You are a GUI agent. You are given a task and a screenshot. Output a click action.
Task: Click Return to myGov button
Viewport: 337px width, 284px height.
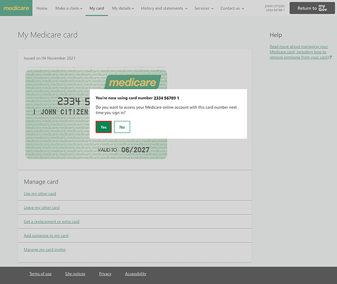(x=312, y=8)
